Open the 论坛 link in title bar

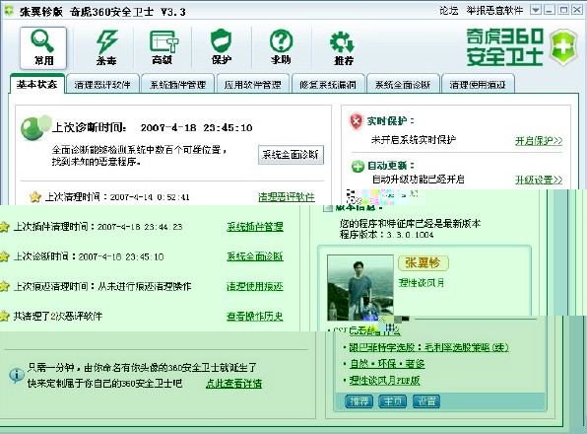[x=449, y=11]
